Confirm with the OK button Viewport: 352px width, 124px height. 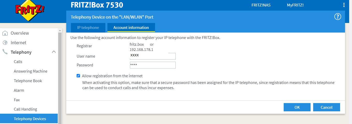(x=297, y=107)
